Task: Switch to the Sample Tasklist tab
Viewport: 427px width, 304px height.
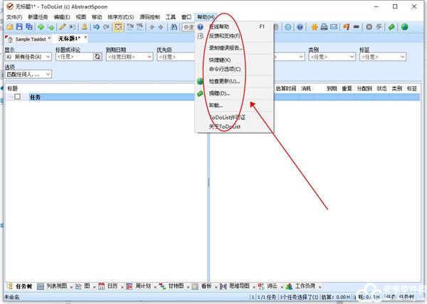Action: (x=27, y=38)
